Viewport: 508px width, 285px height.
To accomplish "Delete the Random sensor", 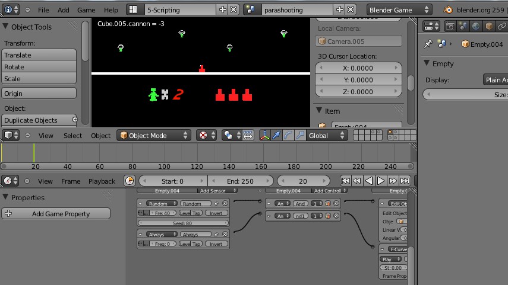I will click(x=225, y=204).
